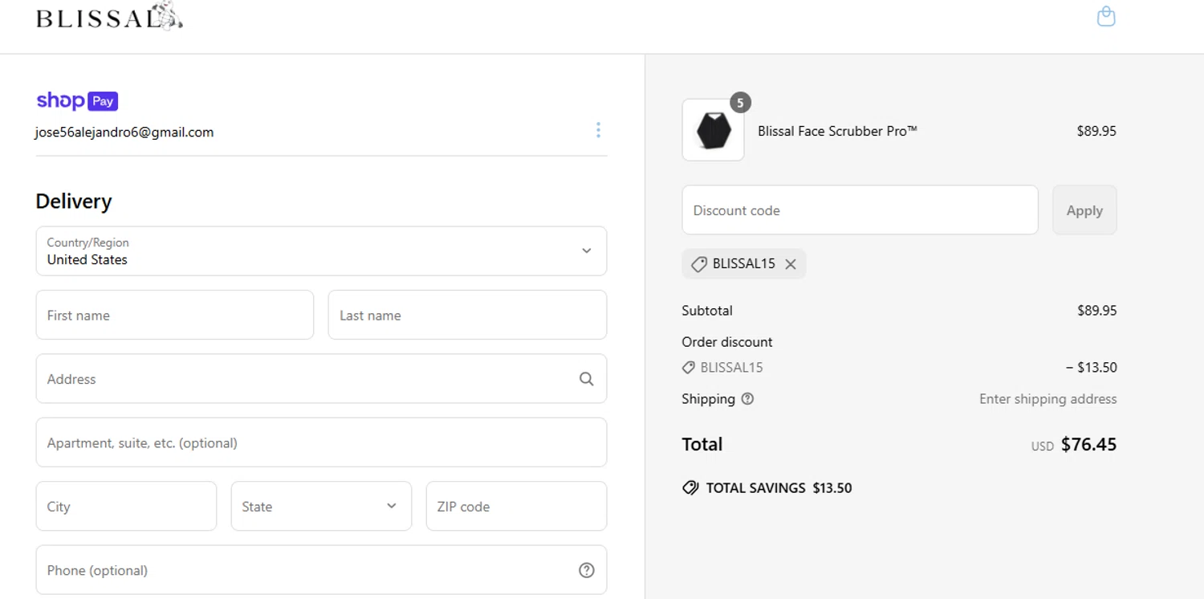Select the Apartment, suite, etc. field

(x=321, y=442)
